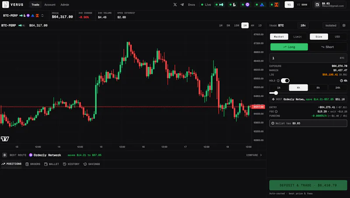Select the 1M chart timeframe

tap(221, 25)
